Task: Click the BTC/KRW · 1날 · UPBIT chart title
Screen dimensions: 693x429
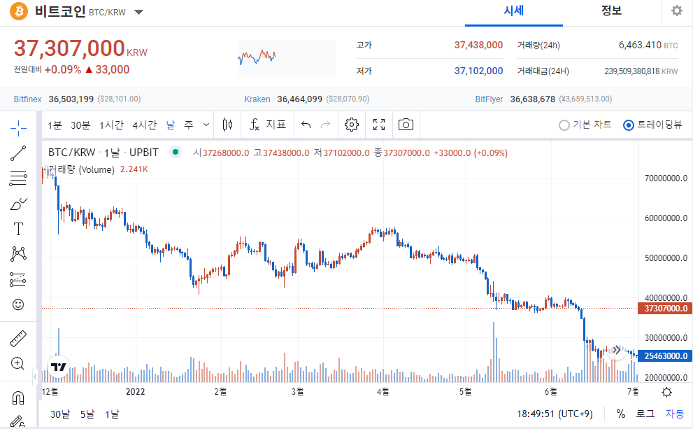Action: pos(103,153)
